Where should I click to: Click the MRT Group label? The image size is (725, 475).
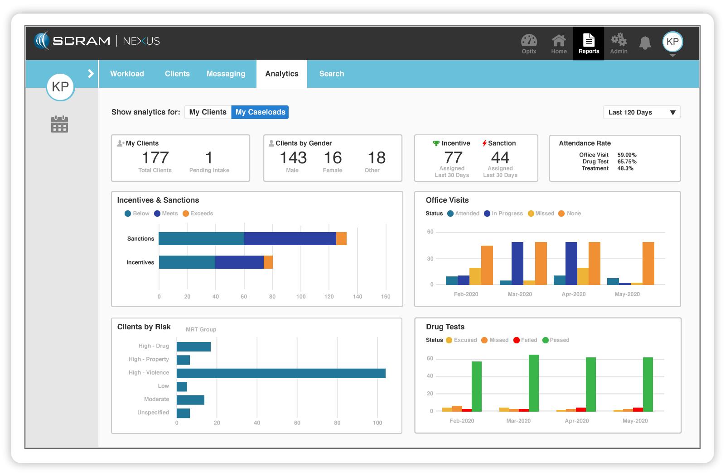point(201,329)
